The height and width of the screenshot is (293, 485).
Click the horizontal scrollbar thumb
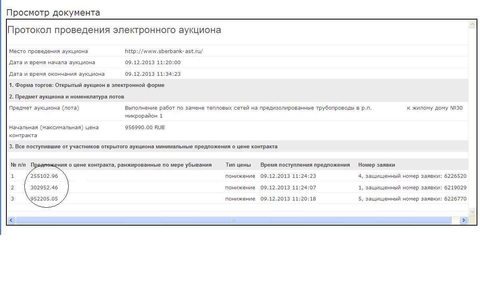click(x=233, y=220)
